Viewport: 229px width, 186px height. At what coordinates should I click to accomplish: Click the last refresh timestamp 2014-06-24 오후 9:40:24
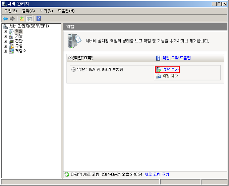point(122,174)
